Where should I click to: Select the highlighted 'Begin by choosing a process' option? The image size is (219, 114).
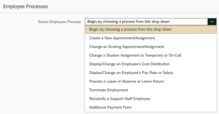click(x=130, y=29)
